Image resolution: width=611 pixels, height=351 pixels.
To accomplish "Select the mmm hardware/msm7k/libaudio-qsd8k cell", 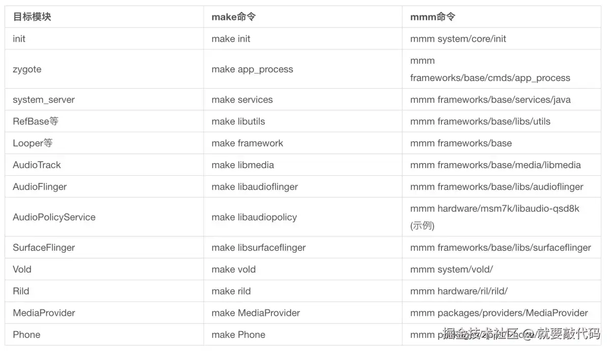I will tap(494, 209).
